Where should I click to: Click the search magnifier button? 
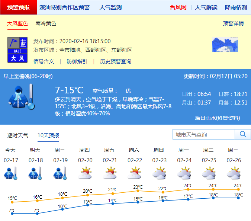tap(243, 134)
